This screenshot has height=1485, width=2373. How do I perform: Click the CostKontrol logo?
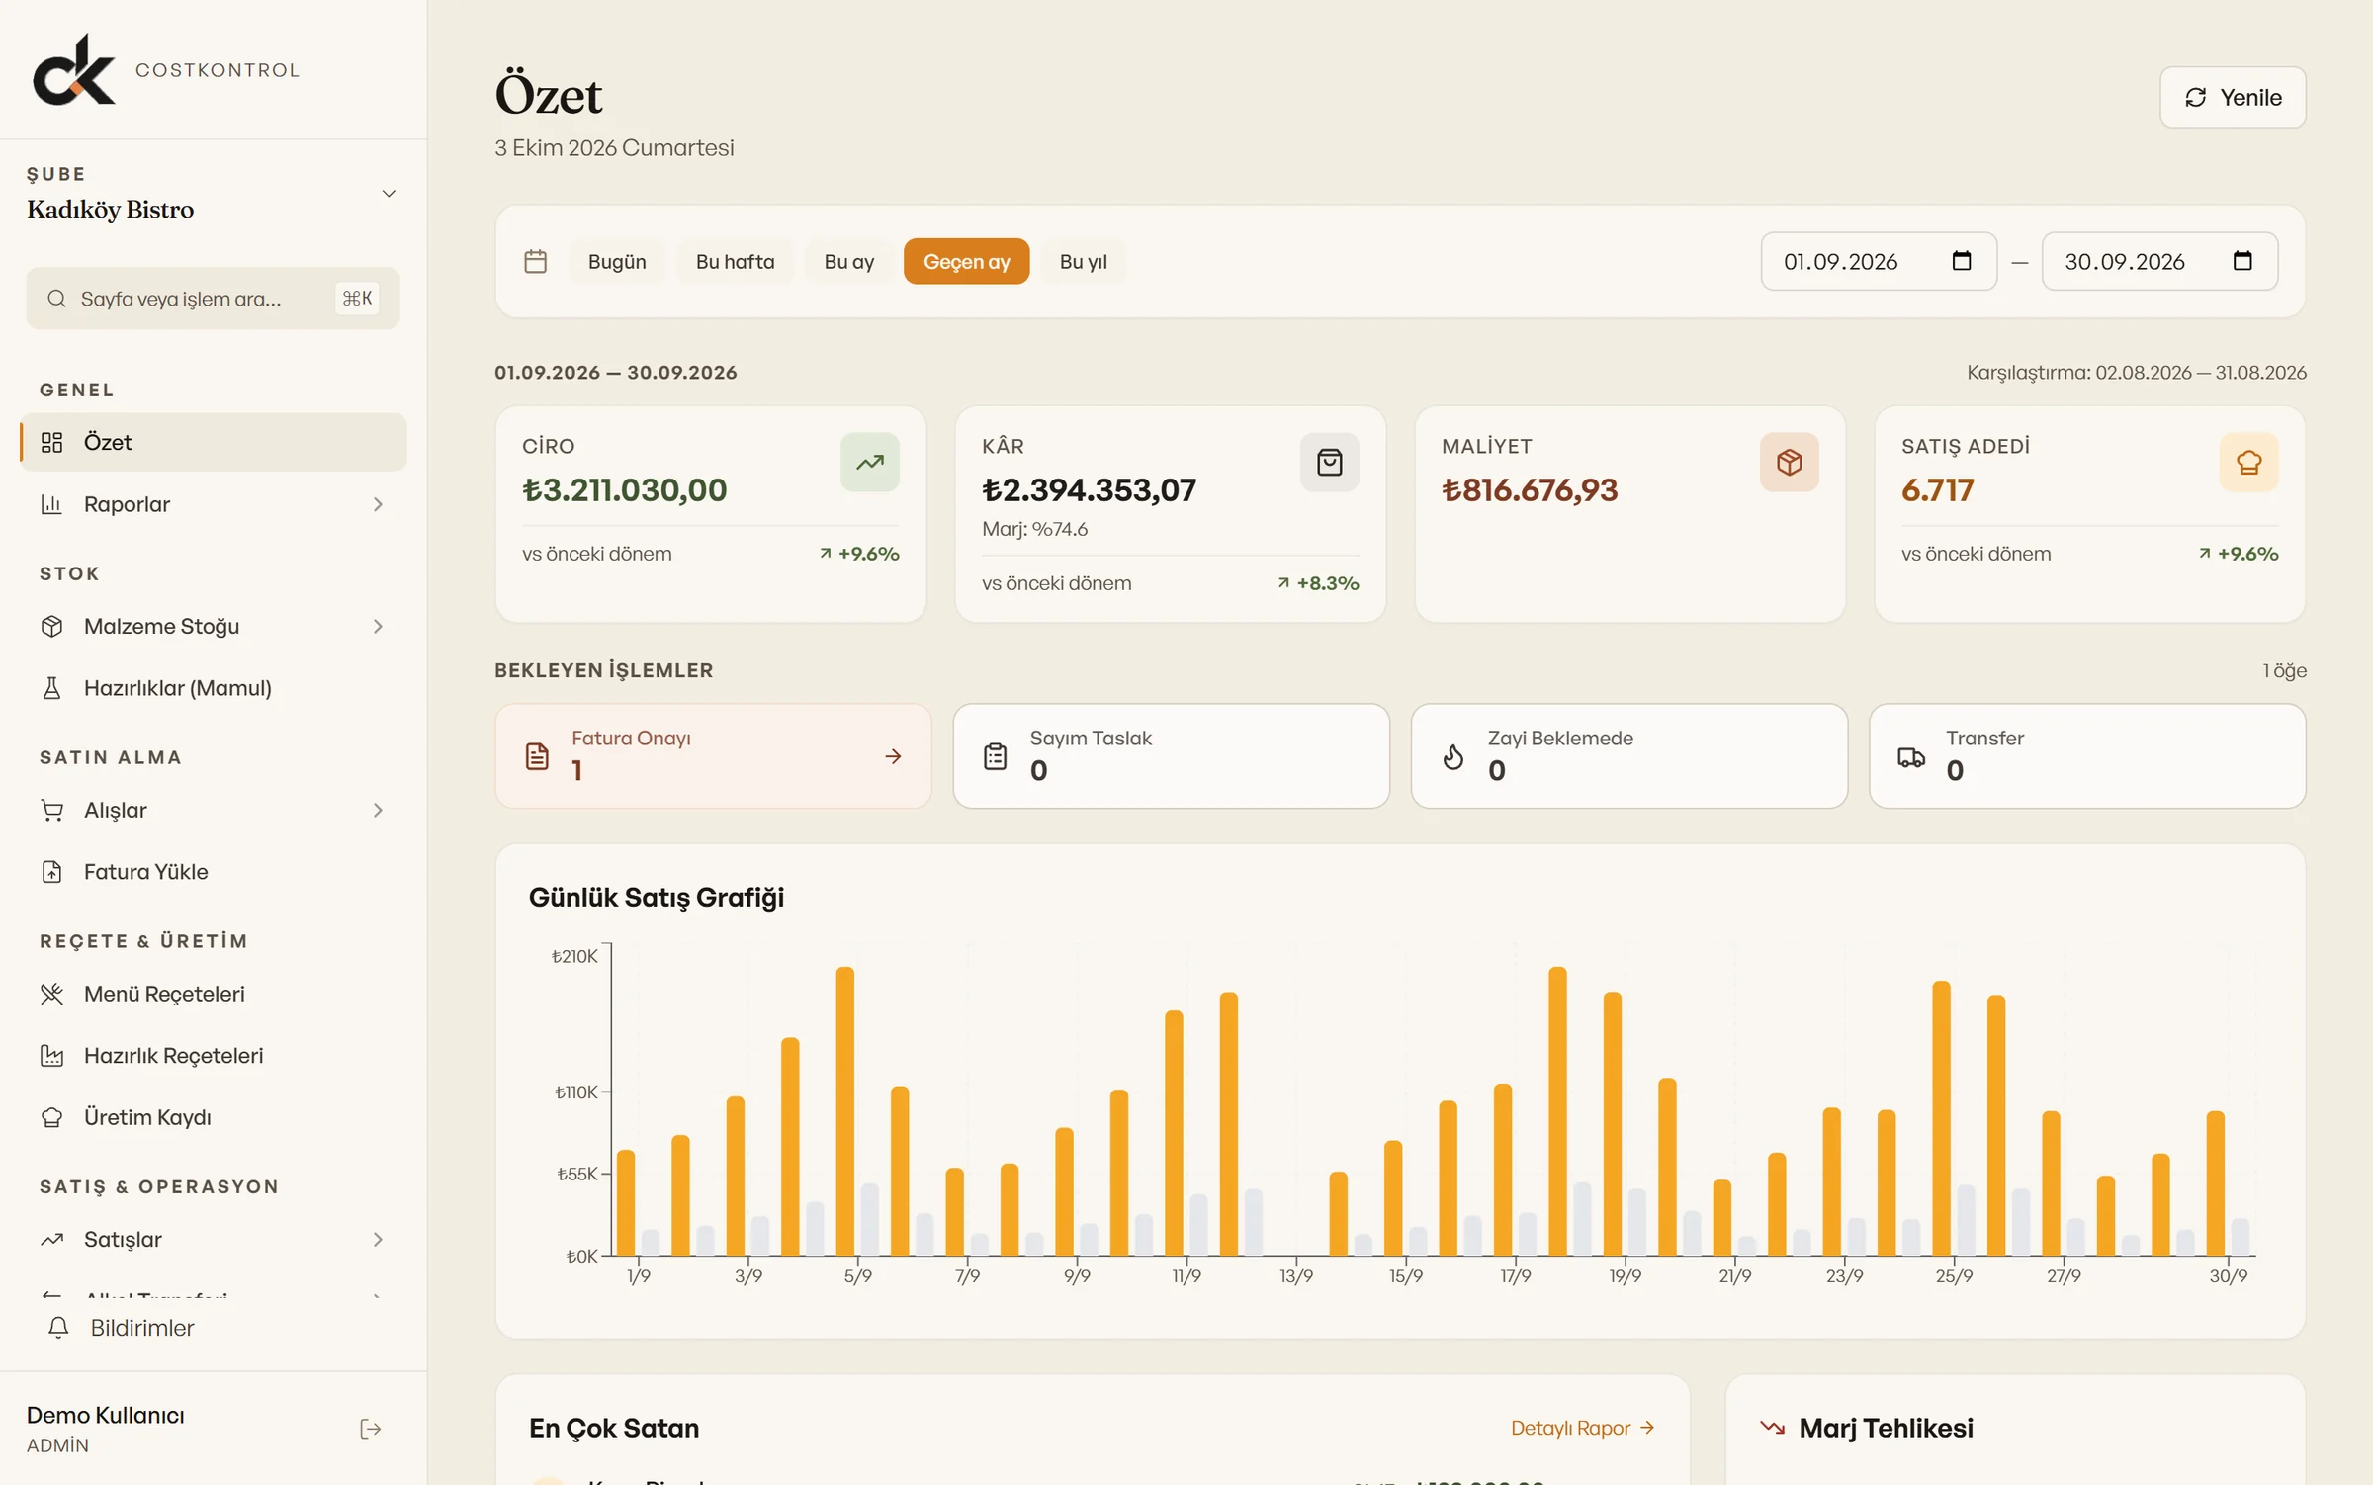click(74, 69)
